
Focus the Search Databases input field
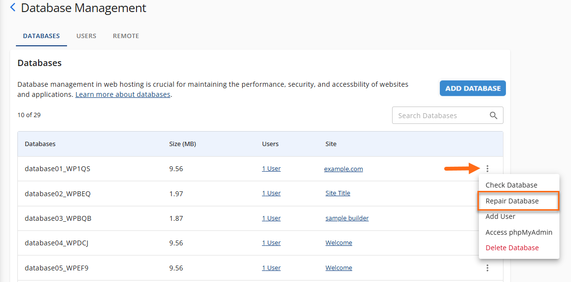[439, 116]
